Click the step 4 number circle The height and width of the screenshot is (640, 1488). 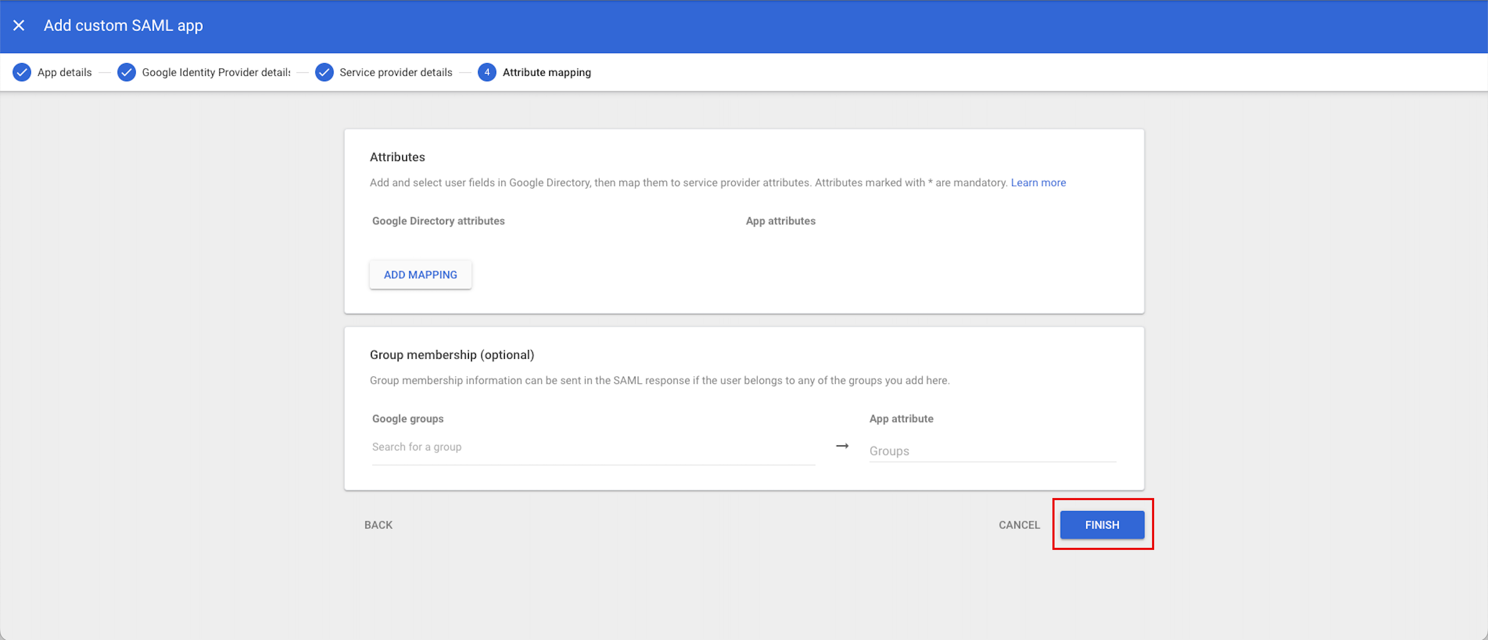click(x=487, y=72)
